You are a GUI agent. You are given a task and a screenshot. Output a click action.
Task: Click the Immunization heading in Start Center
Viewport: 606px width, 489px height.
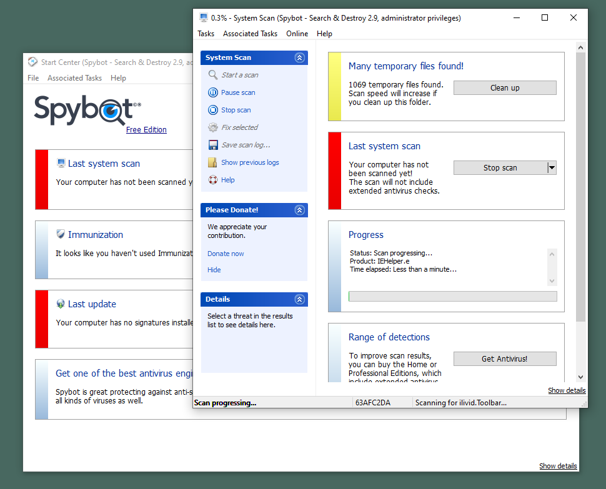click(96, 234)
